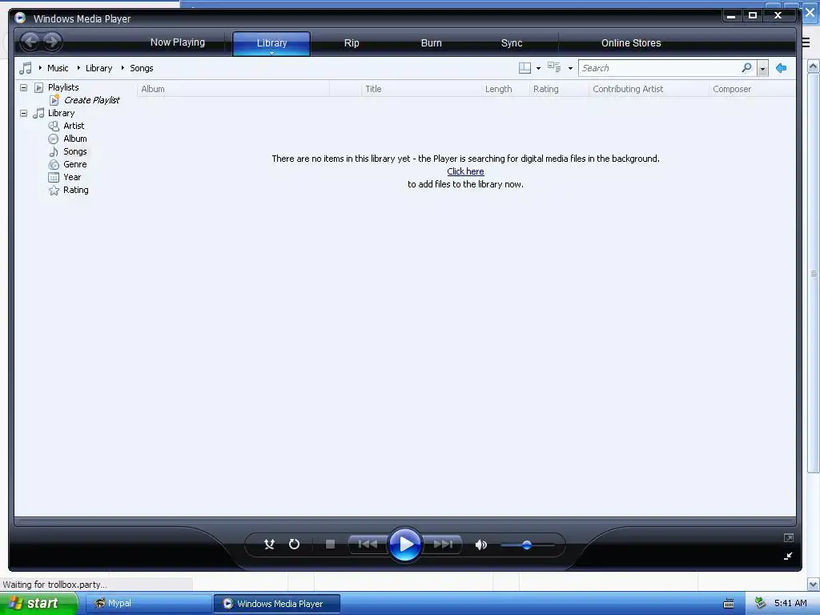
Task: Click Library in the breadcrumb
Action: click(x=98, y=68)
